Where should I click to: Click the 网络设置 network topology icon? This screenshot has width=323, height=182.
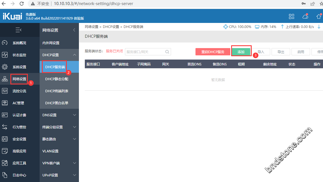(5, 79)
